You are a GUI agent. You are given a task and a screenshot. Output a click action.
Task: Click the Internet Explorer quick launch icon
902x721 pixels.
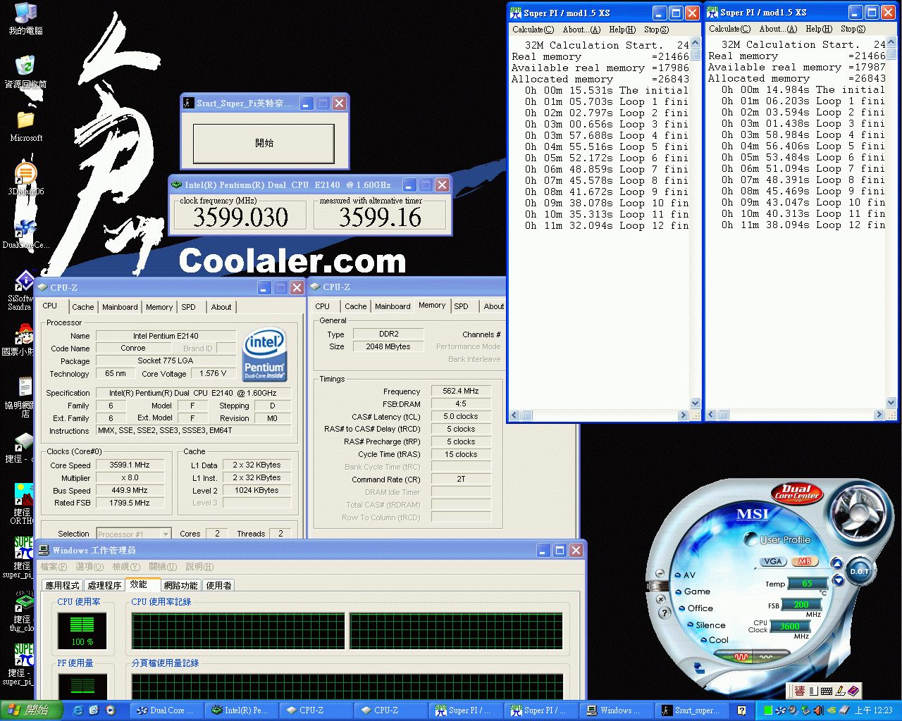(x=78, y=710)
